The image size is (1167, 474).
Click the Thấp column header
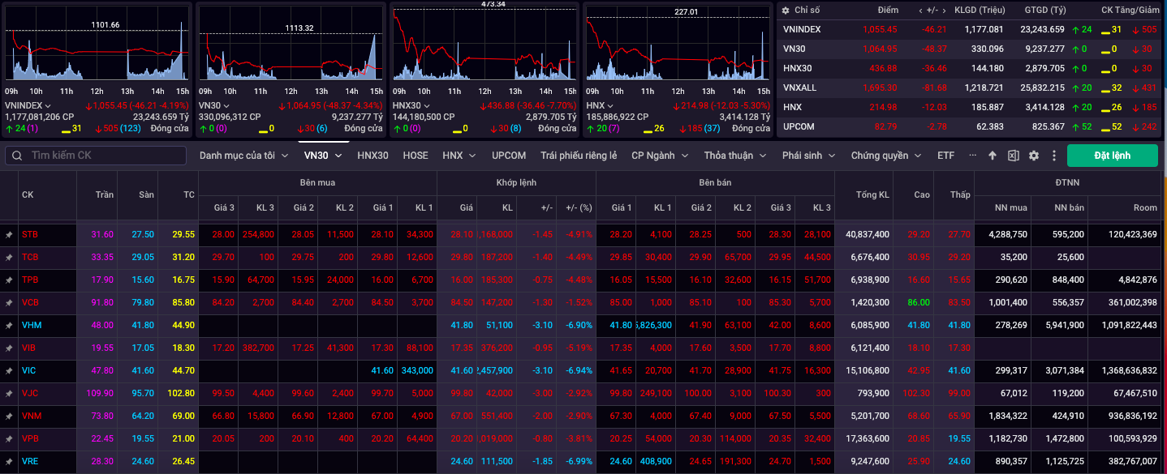pos(960,194)
